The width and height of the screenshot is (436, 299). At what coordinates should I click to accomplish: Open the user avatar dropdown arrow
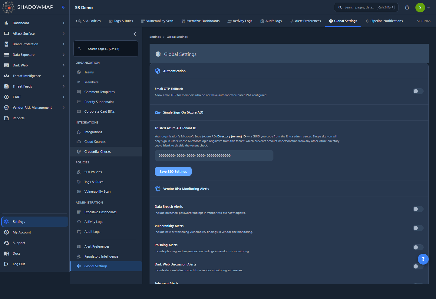tap(428, 8)
